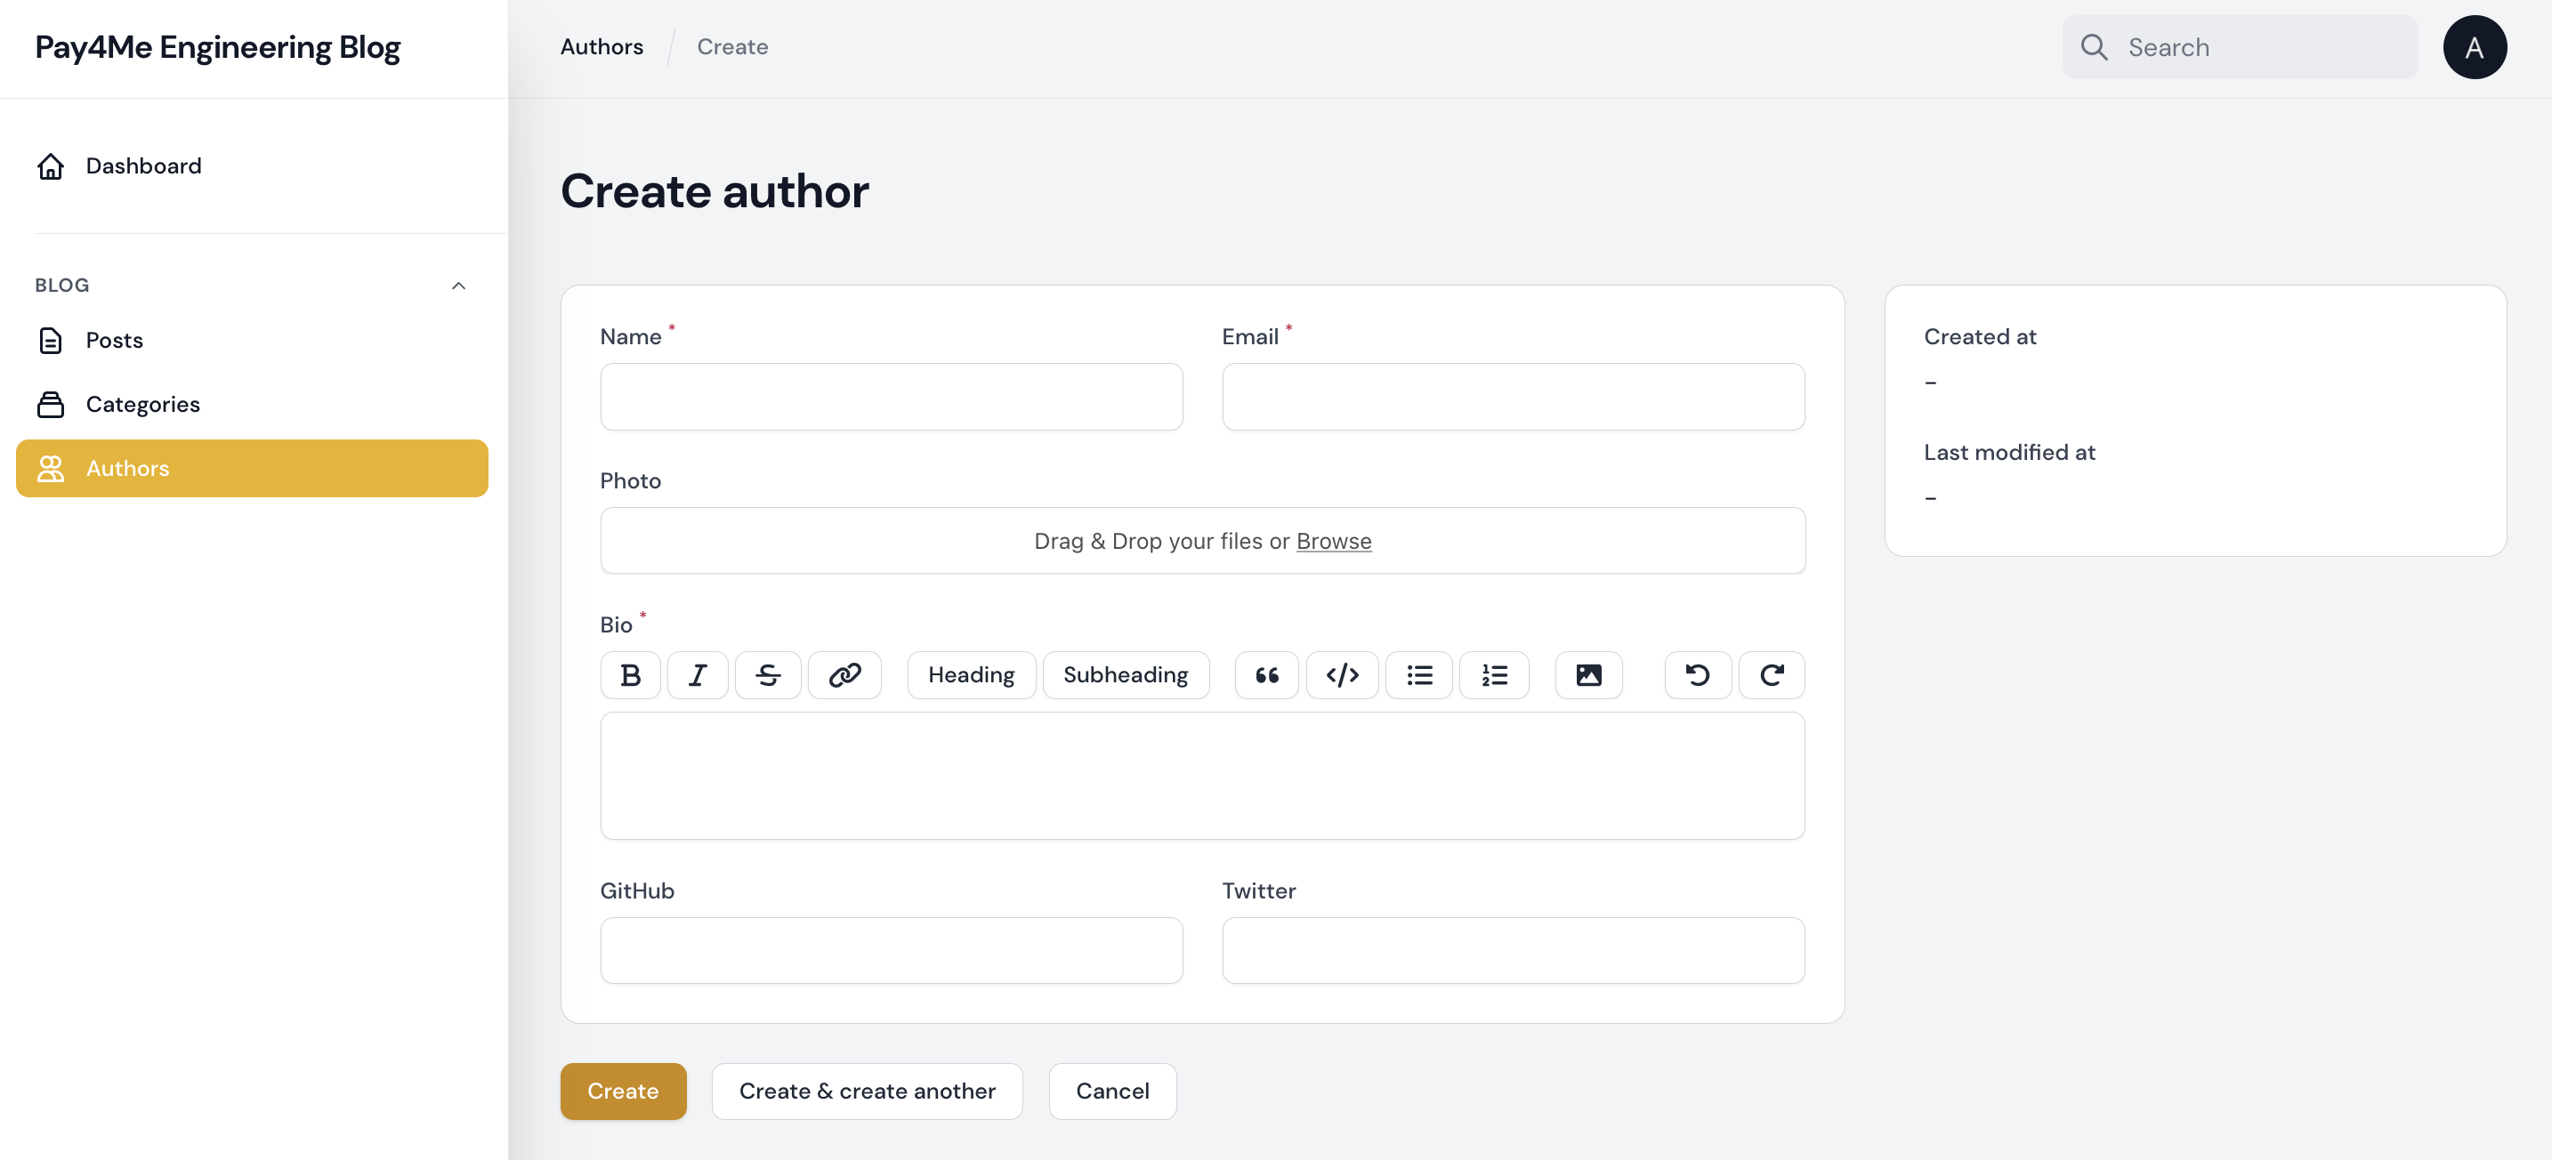Open Posts in the sidebar
Viewport: 2552px width, 1160px height.
pos(114,340)
